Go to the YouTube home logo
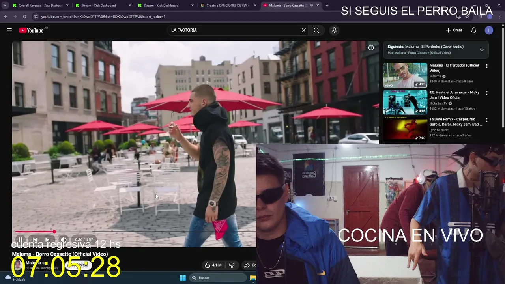 (x=31, y=30)
